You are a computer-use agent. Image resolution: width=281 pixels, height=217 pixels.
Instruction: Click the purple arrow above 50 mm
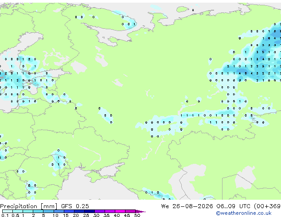click(x=140, y=211)
